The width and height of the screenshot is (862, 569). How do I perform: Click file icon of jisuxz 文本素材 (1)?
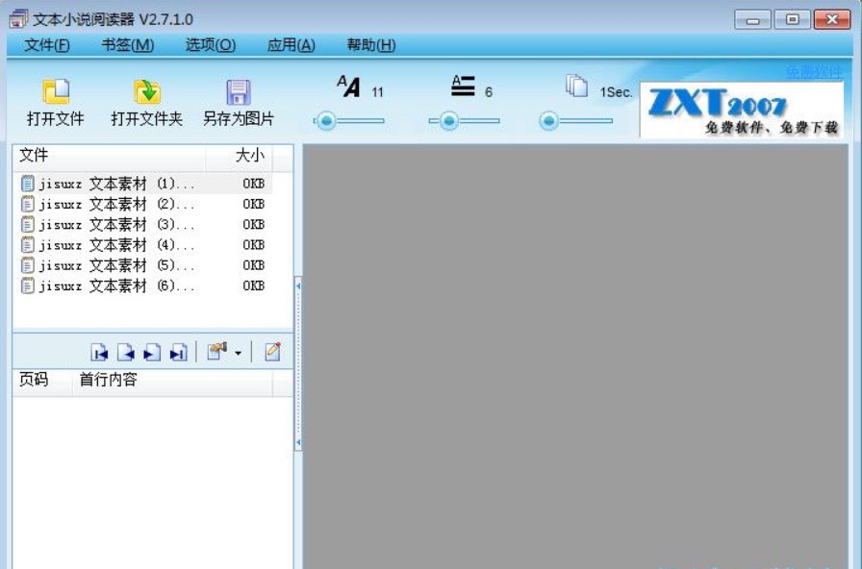(x=28, y=184)
